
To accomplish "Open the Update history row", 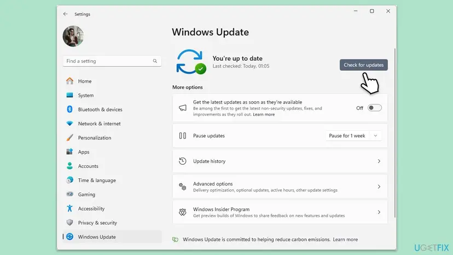I will [x=280, y=161].
